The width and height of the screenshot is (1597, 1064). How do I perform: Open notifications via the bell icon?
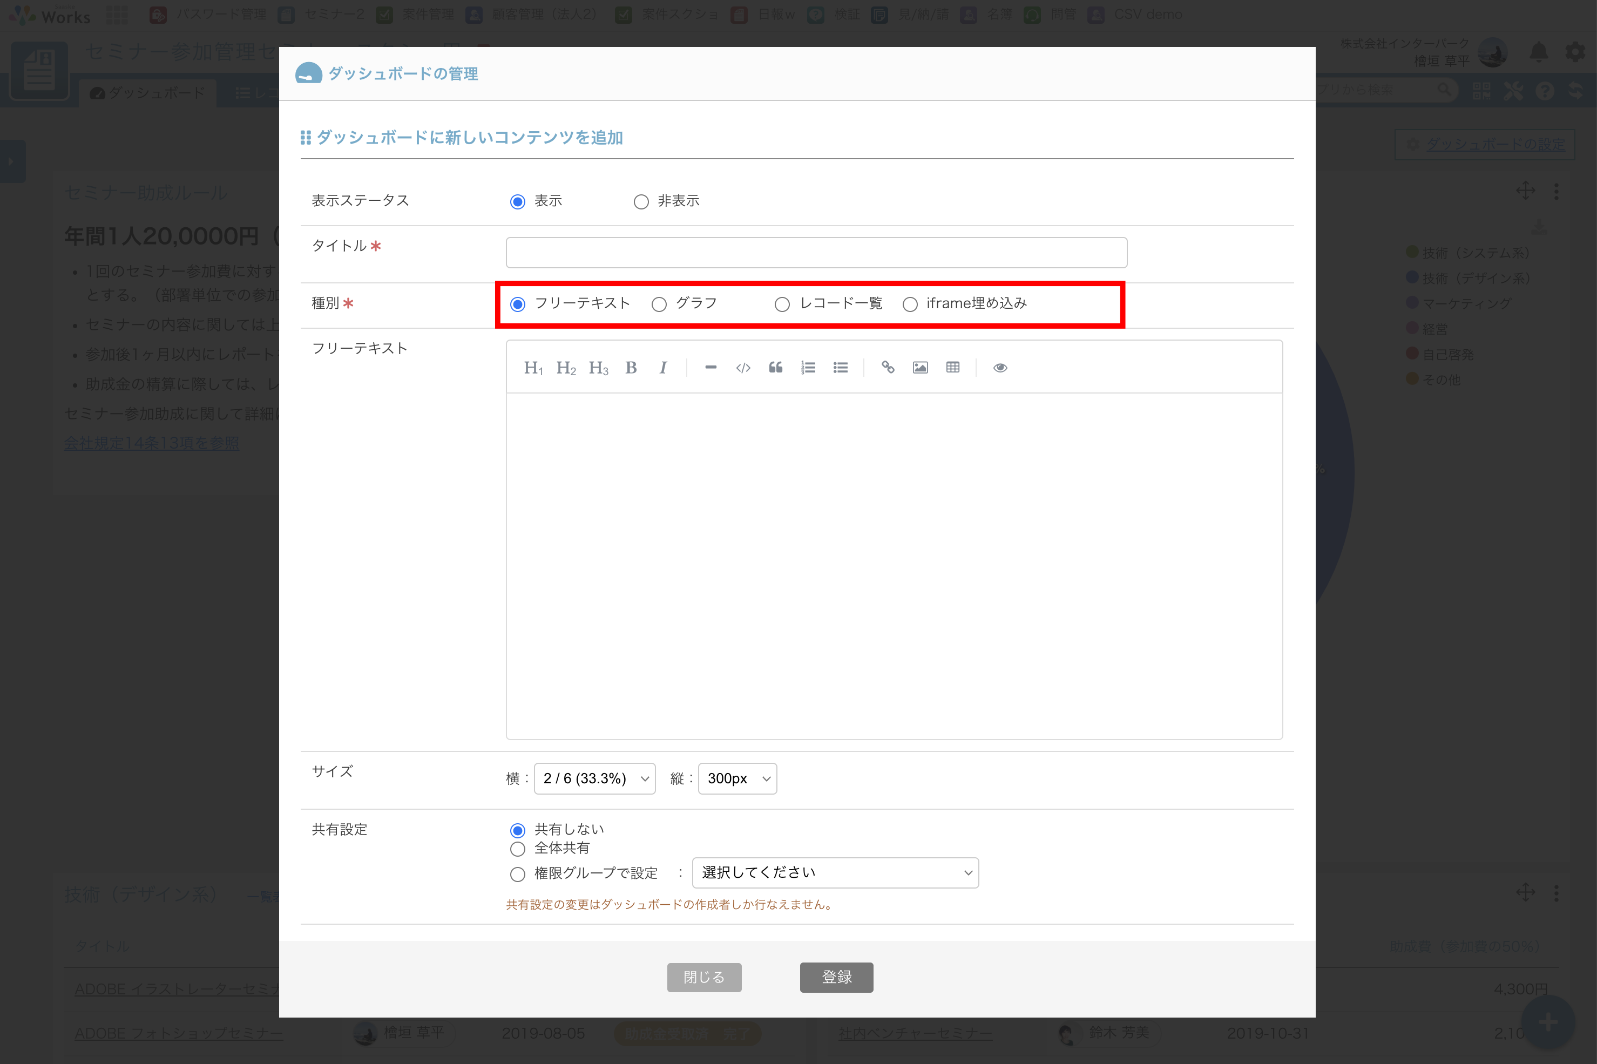[1539, 52]
